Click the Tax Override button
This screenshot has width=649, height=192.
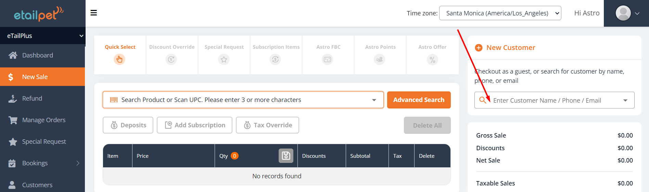[x=267, y=125]
